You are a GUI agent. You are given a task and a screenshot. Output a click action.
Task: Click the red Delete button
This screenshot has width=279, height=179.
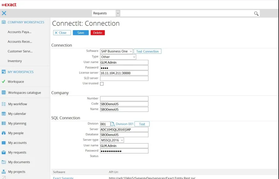tap(97, 33)
